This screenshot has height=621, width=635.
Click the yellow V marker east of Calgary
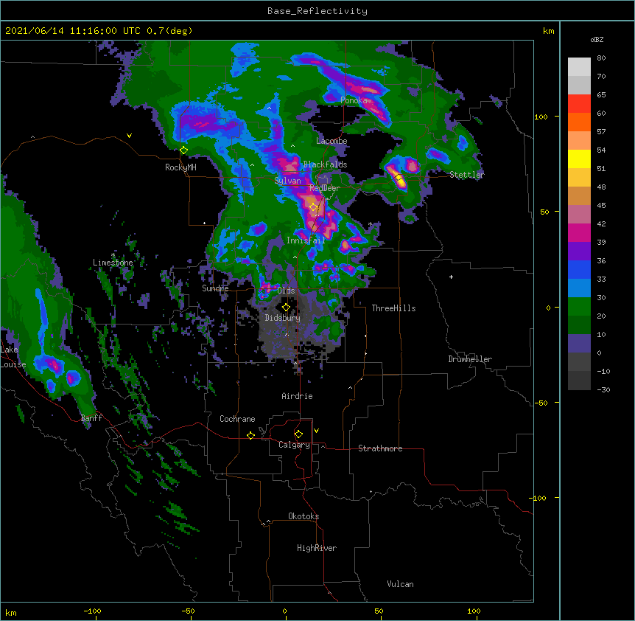pos(316,431)
